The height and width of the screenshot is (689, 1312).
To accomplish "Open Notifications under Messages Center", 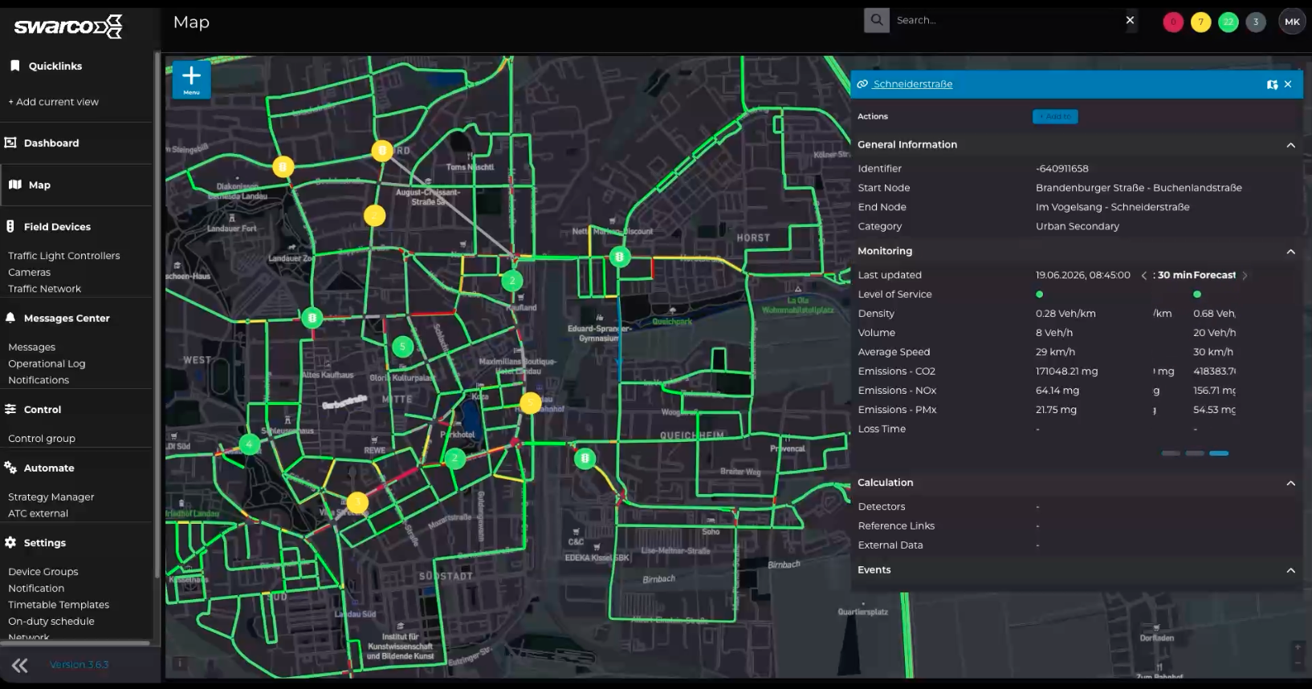I will pos(39,380).
